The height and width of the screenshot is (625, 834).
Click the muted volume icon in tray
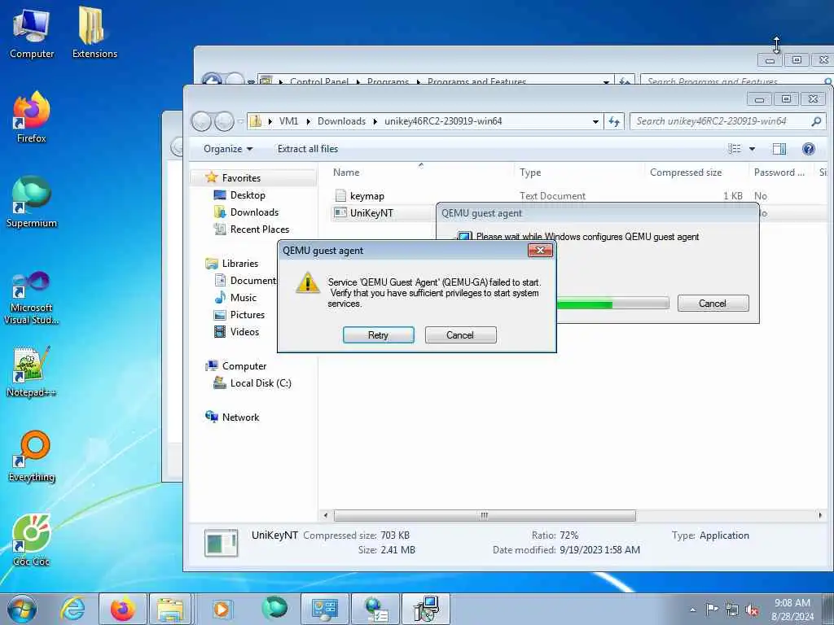click(752, 610)
